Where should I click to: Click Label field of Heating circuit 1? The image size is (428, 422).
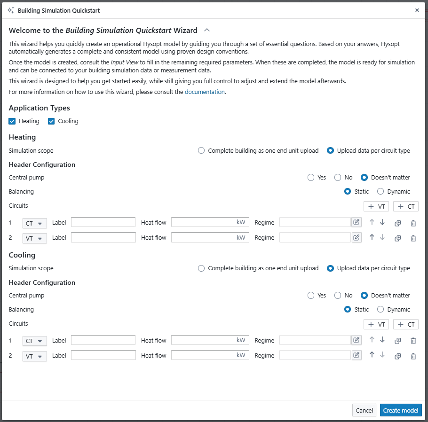click(x=103, y=222)
